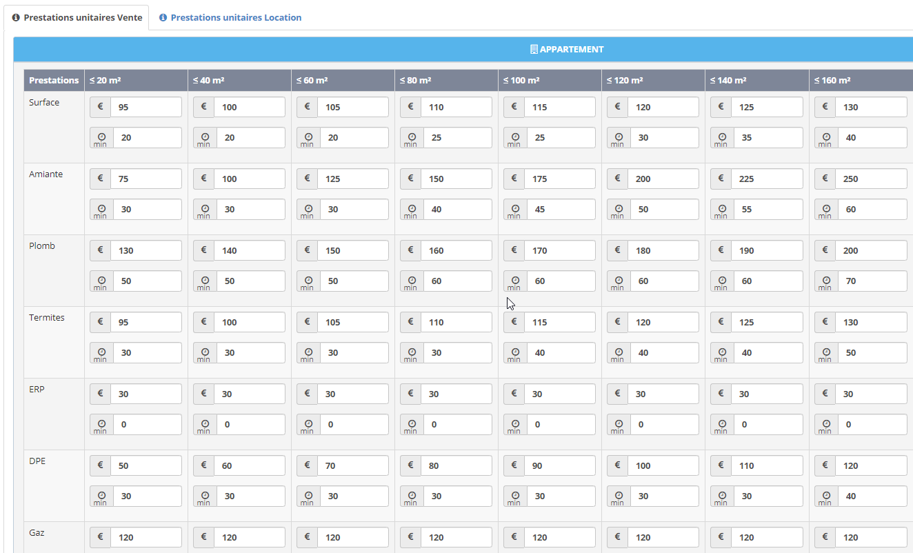
Task: Click the DPE row label
Action: tap(37, 461)
